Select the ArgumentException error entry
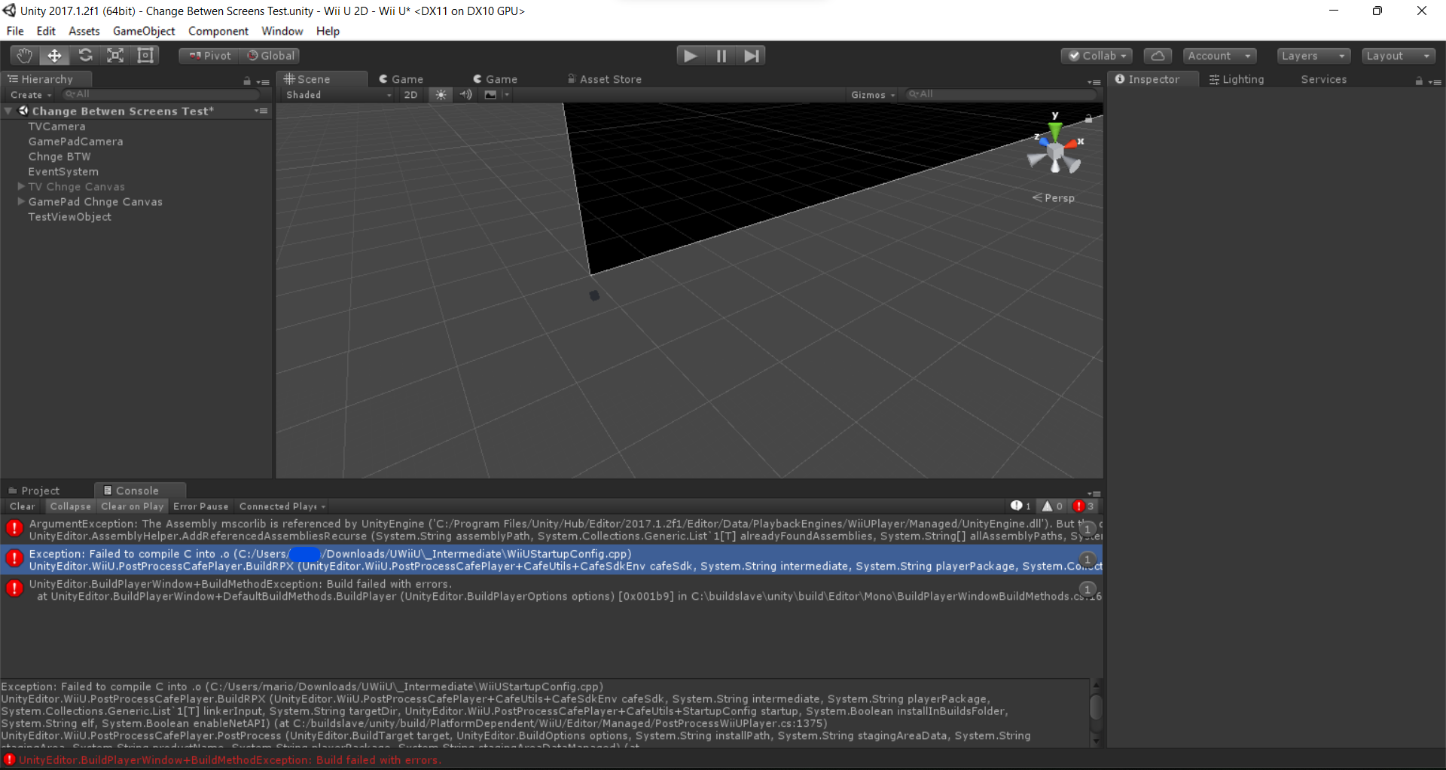The image size is (1446, 770). [x=552, y=530]
